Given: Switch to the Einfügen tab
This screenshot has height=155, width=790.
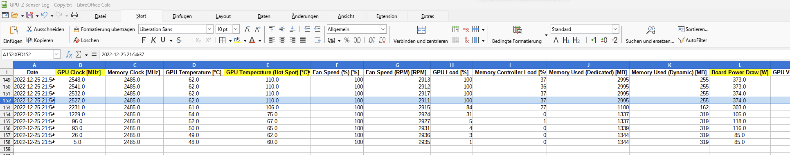Looking at the screenshot, I should pos(182,16).
